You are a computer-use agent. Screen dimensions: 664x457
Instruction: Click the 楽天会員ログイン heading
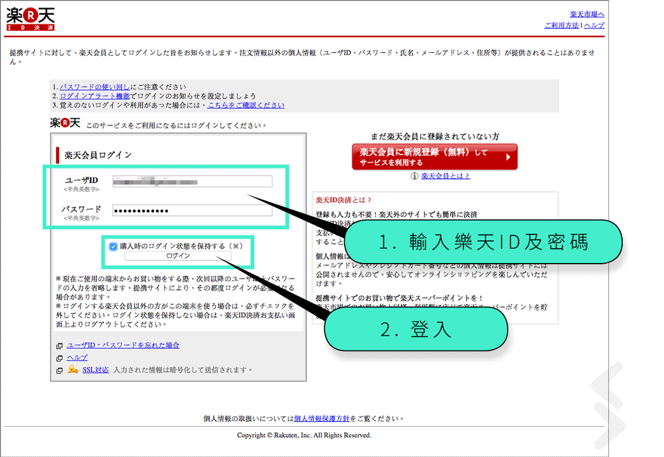click(x=98, y=155)
